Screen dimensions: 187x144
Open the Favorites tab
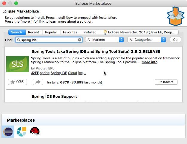tap(70, 32)
